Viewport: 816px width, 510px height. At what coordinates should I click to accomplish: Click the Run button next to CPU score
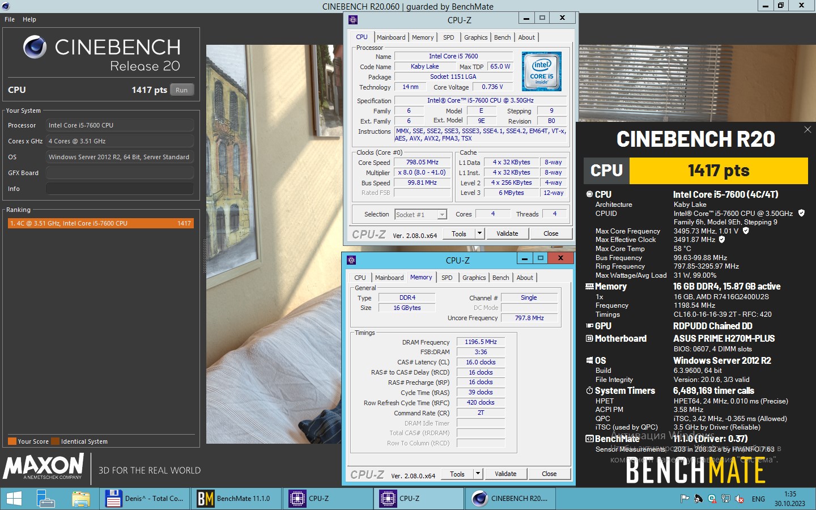tap(181, 90)
